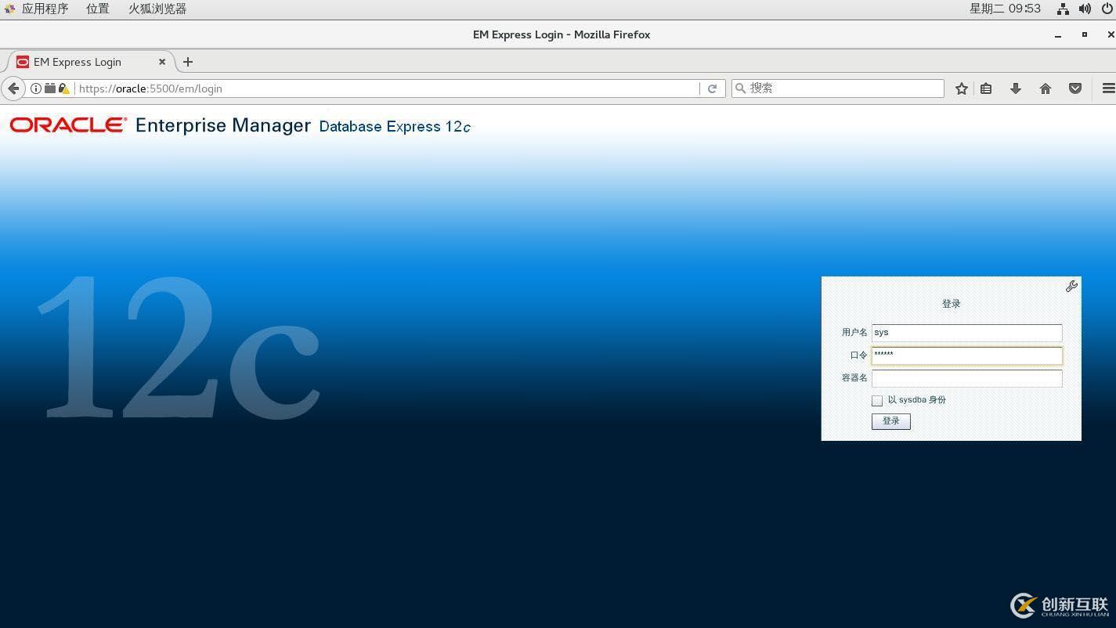
Task: Click the site information icon in address bar
Action: tap(36, 88)
